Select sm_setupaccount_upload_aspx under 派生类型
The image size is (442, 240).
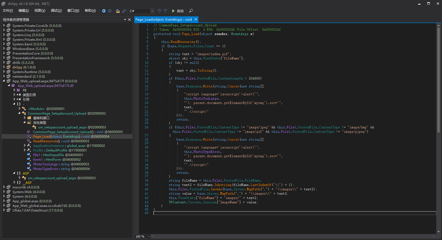(x=72, y=127)
